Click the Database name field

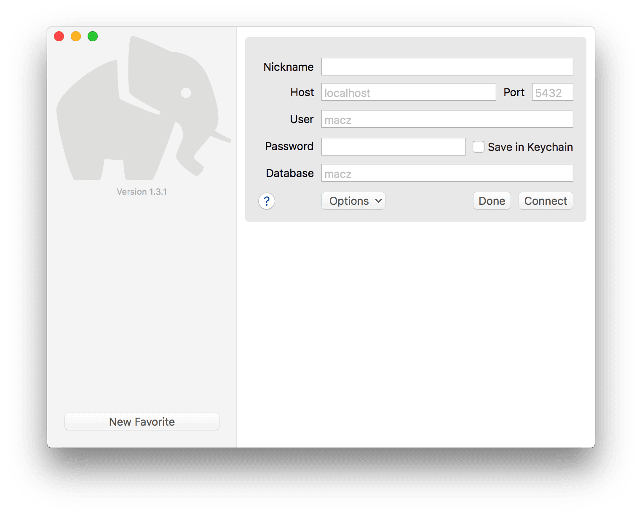(x=447, y=173)
